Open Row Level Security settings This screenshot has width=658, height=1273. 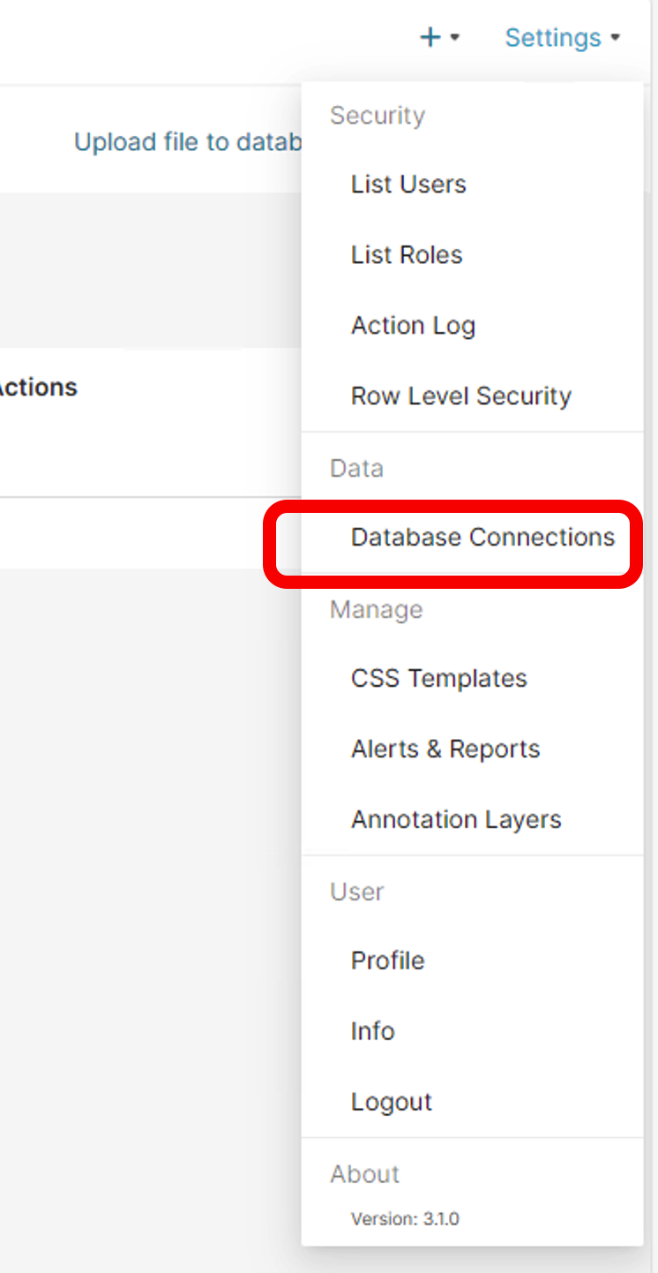pos(460,396)
